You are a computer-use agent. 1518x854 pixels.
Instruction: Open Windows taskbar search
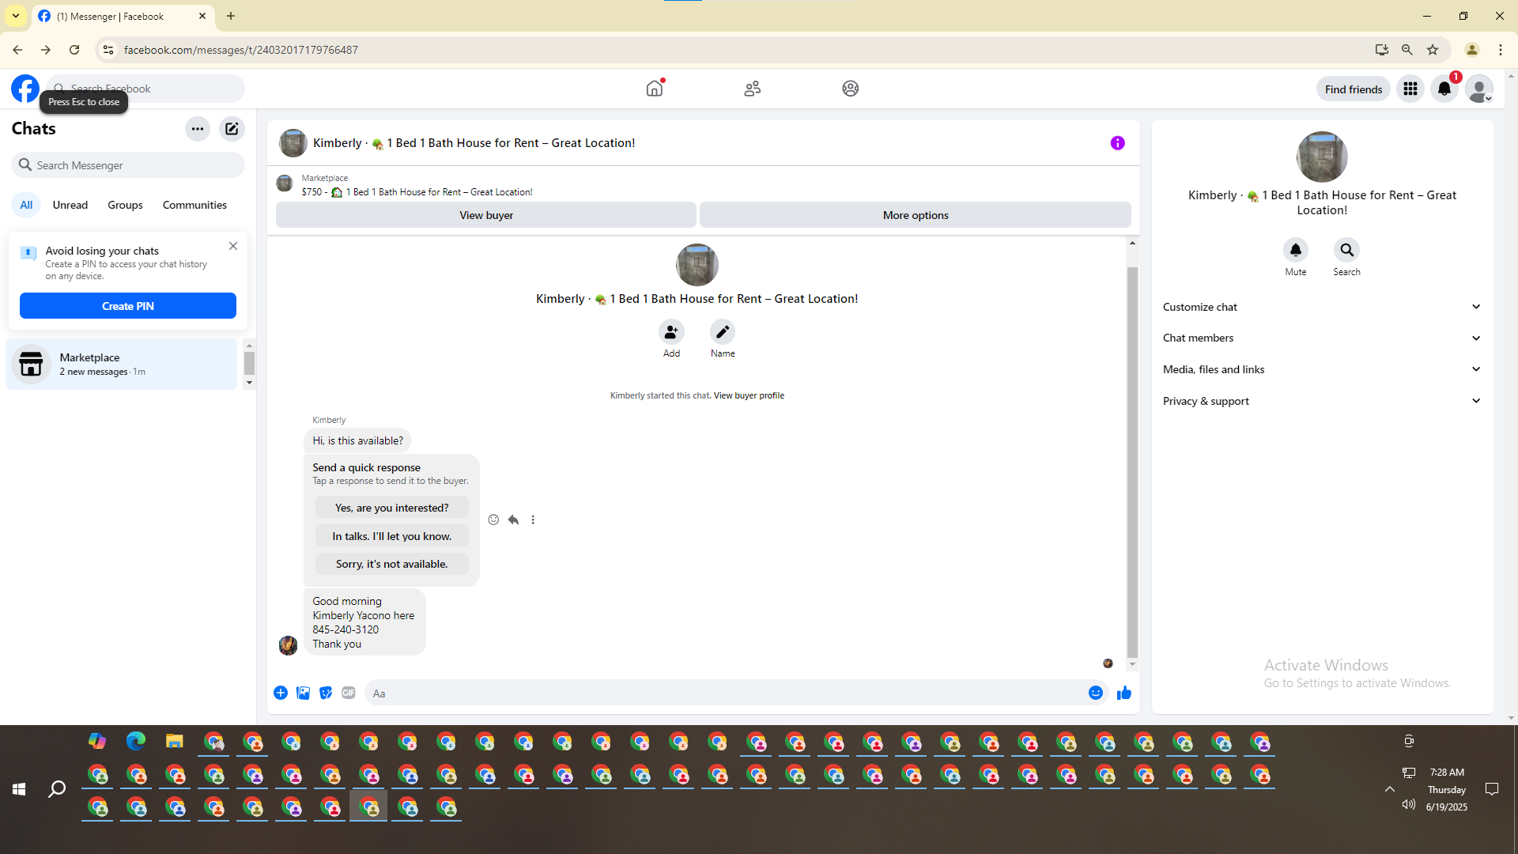tap(57, 789)
